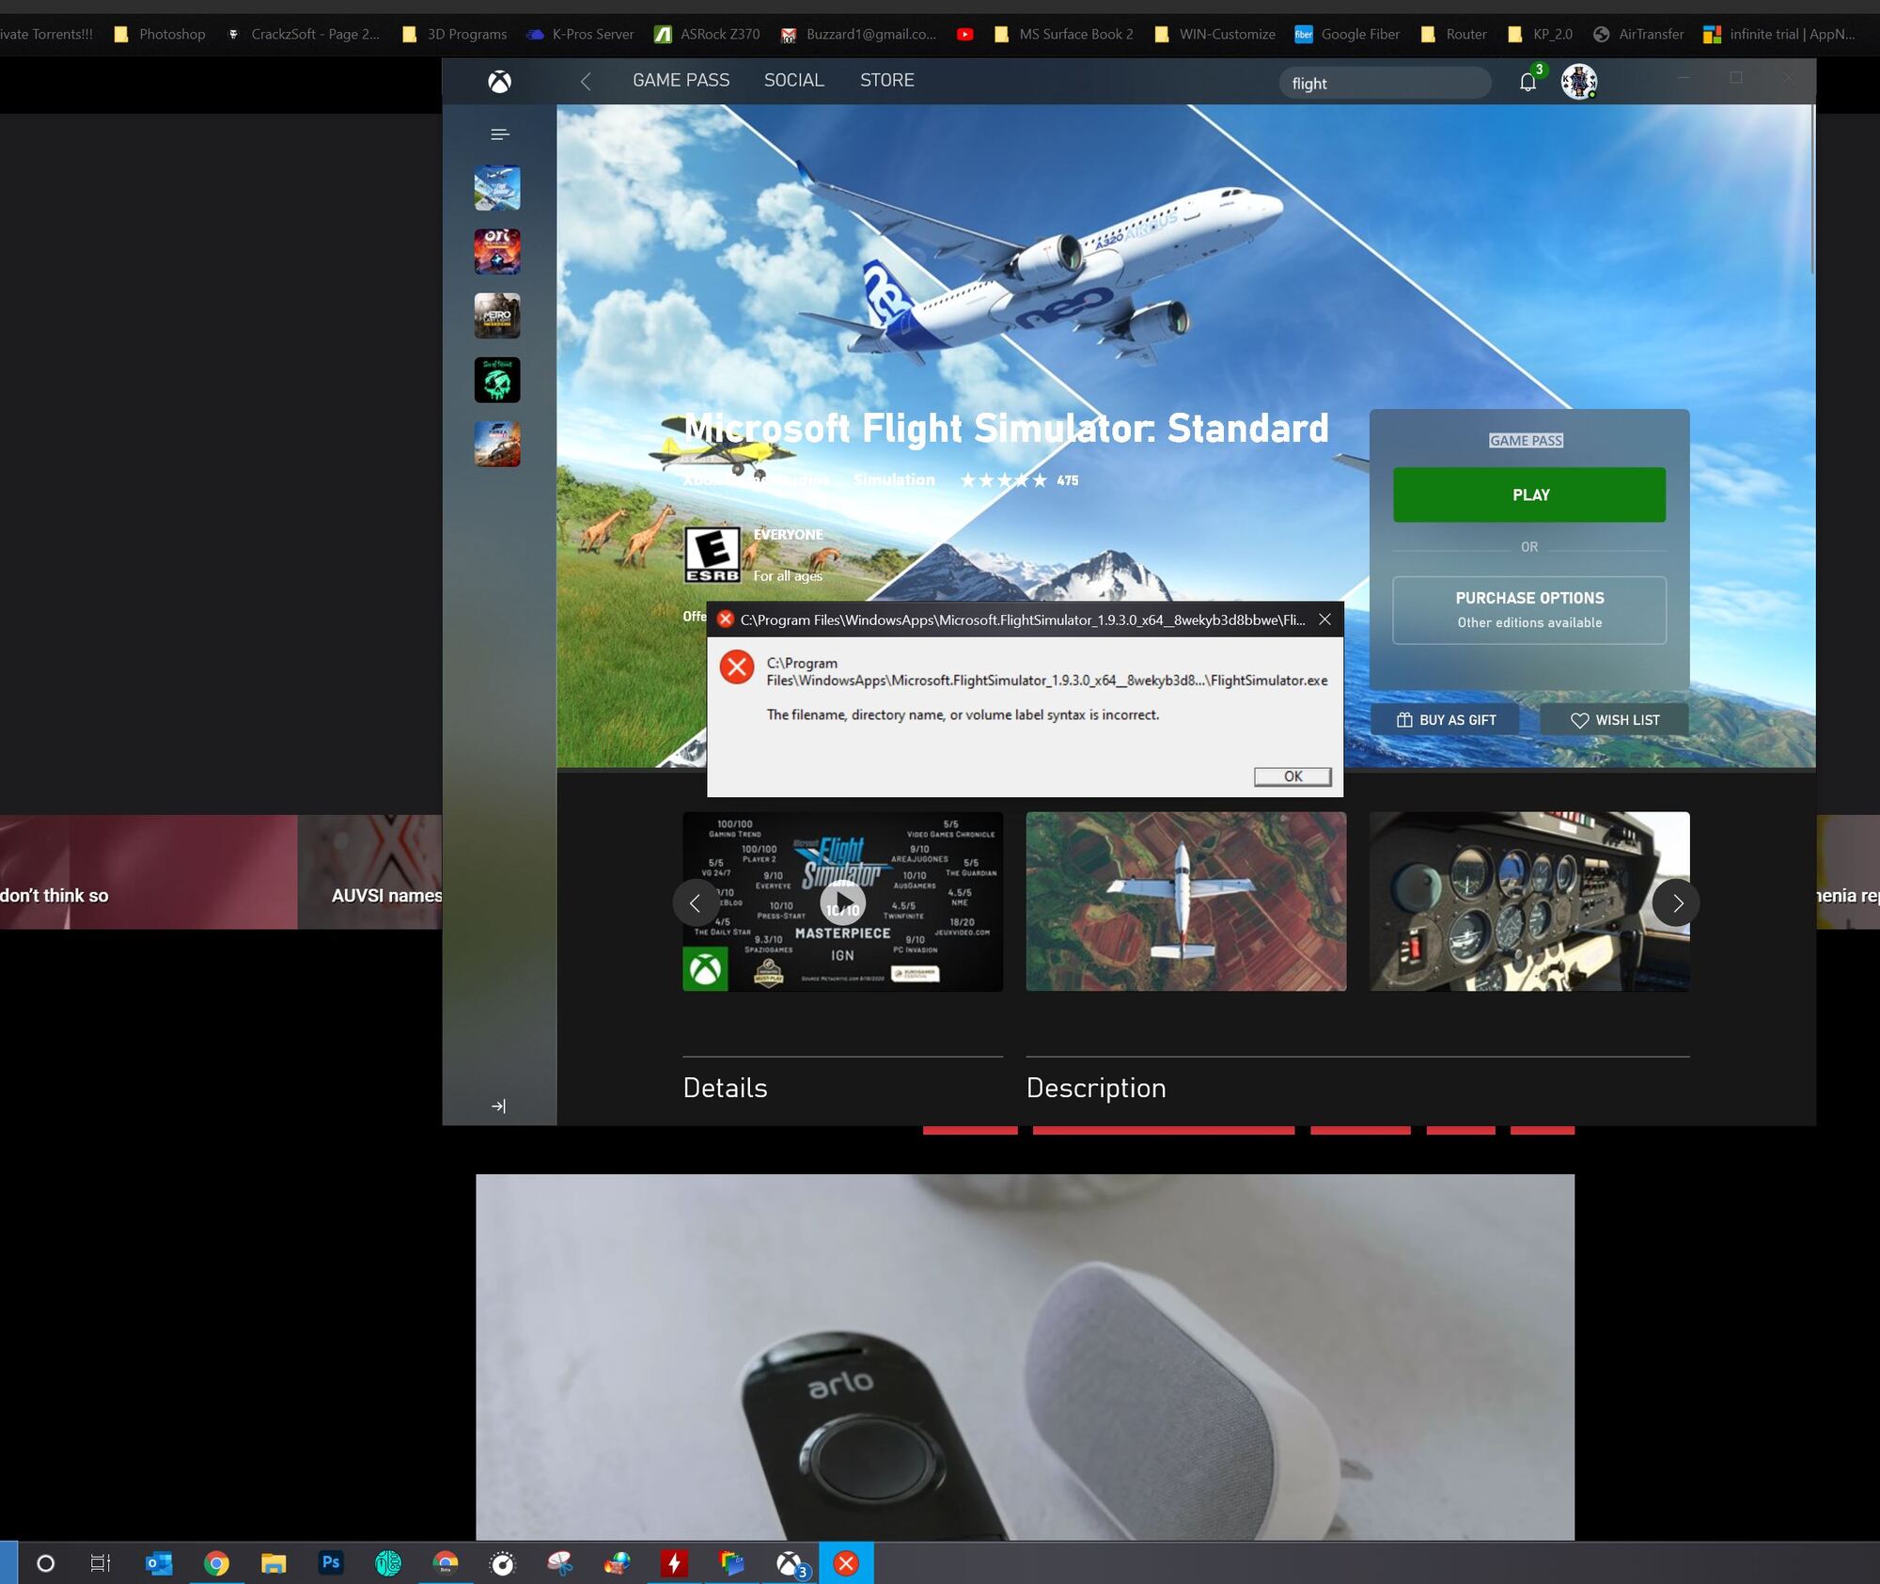Screen dimensions: 1880x1584
Task: Select Flight Simulator in the sidebar
Action: tap(497, 188)
